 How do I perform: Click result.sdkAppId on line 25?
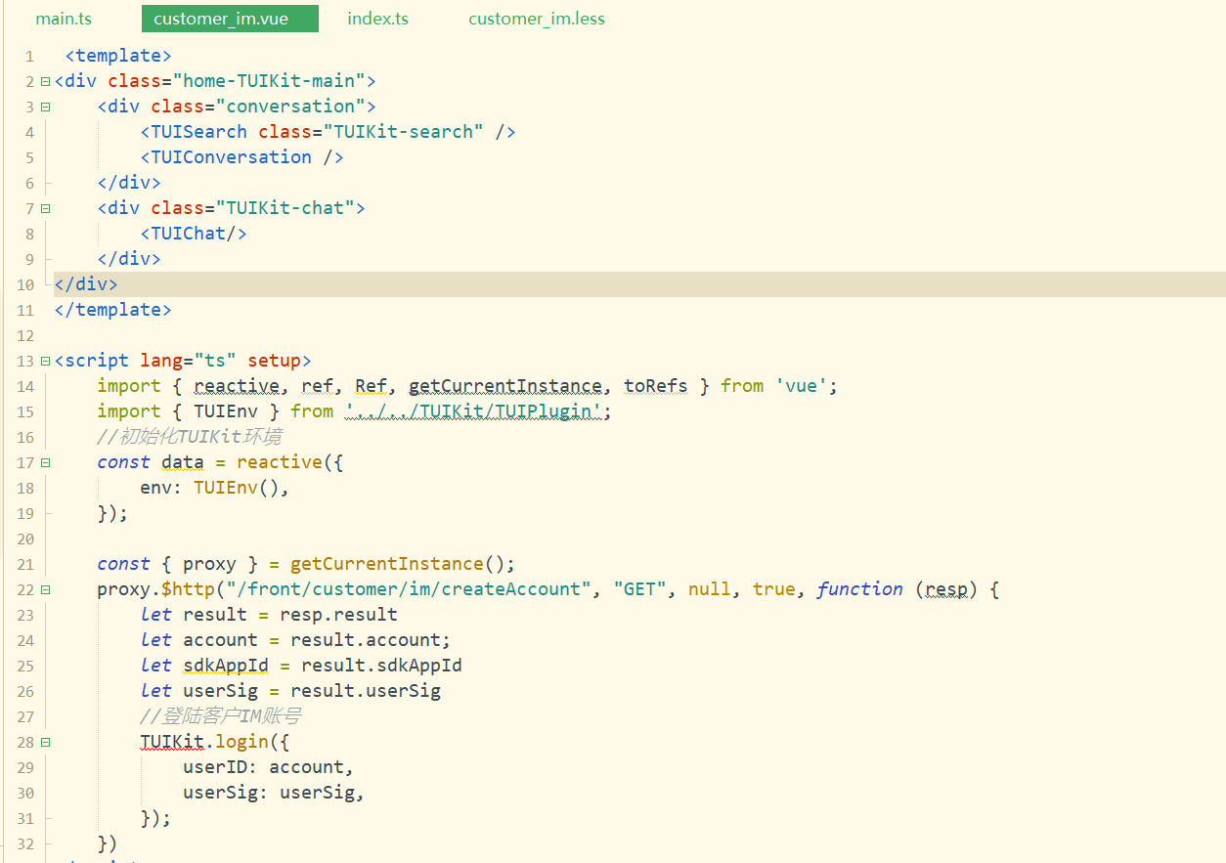[382, 666]
